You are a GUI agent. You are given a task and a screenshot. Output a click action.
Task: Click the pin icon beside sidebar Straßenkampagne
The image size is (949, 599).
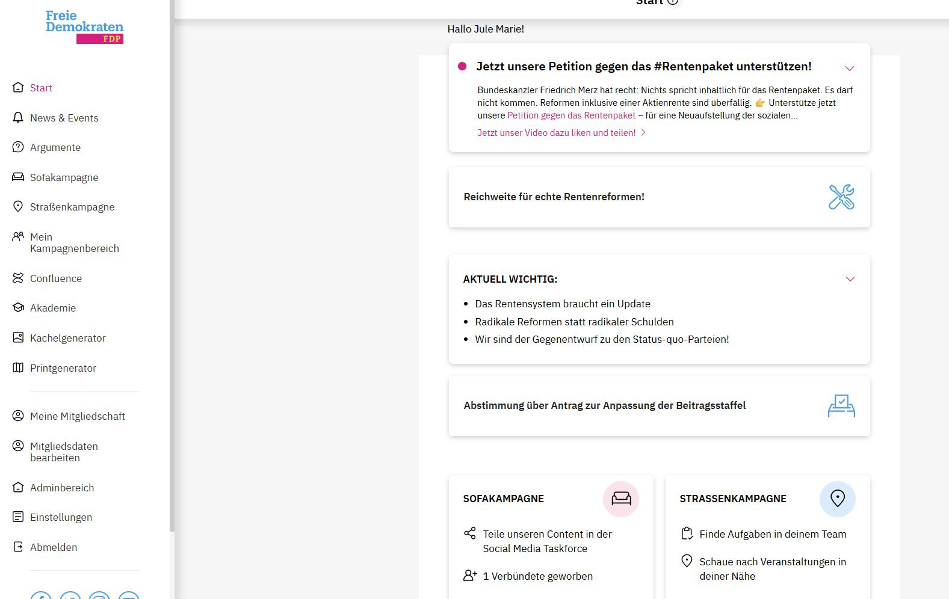[x=18, y=206]
